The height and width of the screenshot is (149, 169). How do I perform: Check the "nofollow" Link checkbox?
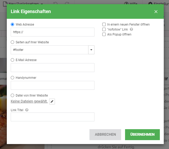tap(104, 29)
